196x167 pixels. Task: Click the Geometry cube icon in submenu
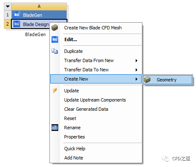[147, 80]
